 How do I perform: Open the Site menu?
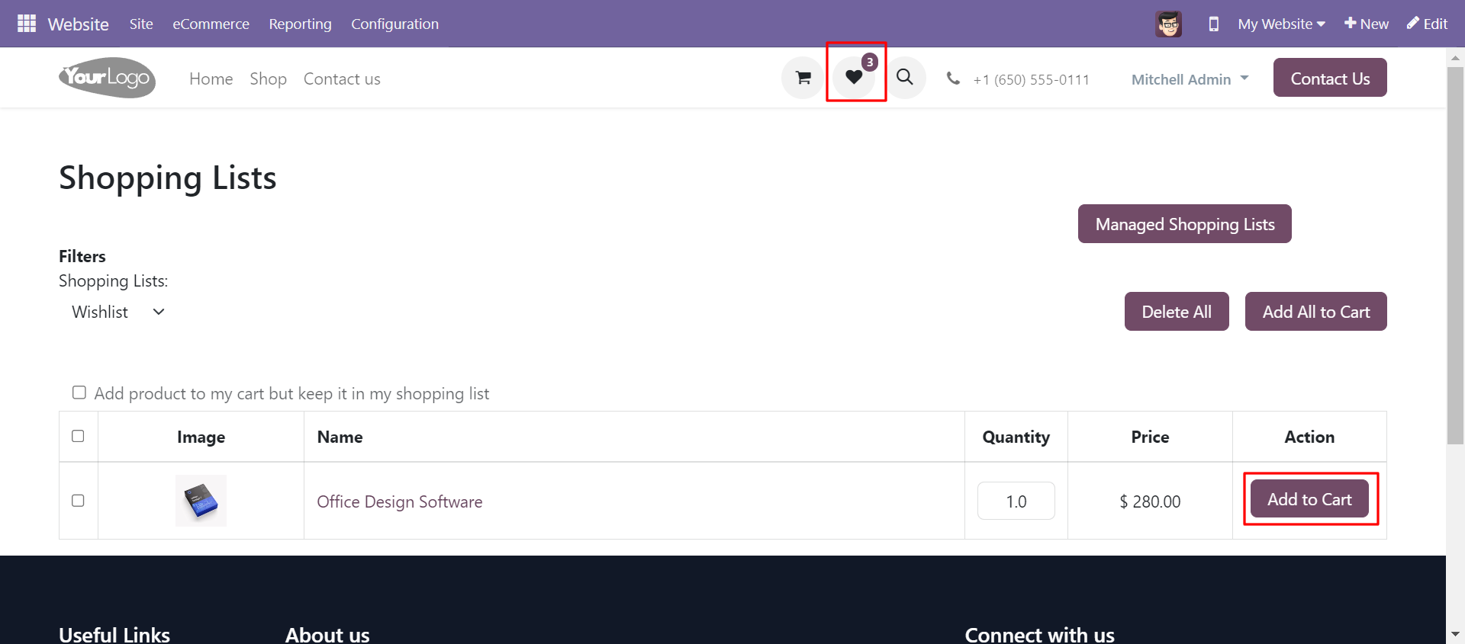141,24
